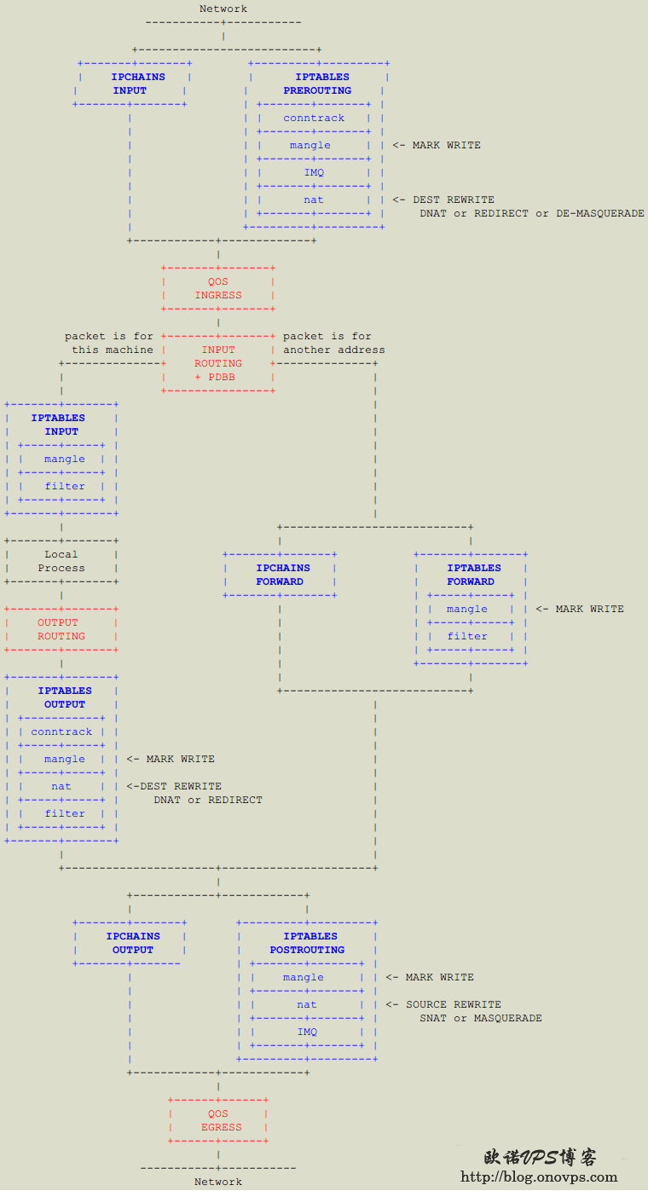Viewport: 648px width, 1191px height.
Task: Select the IPCHAINS FORWARD box
Action: [x=281, y=575]
